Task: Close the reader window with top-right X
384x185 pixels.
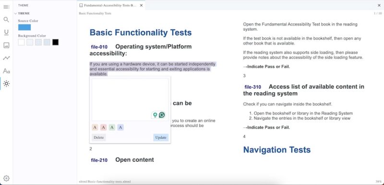Action: [379, 5]
